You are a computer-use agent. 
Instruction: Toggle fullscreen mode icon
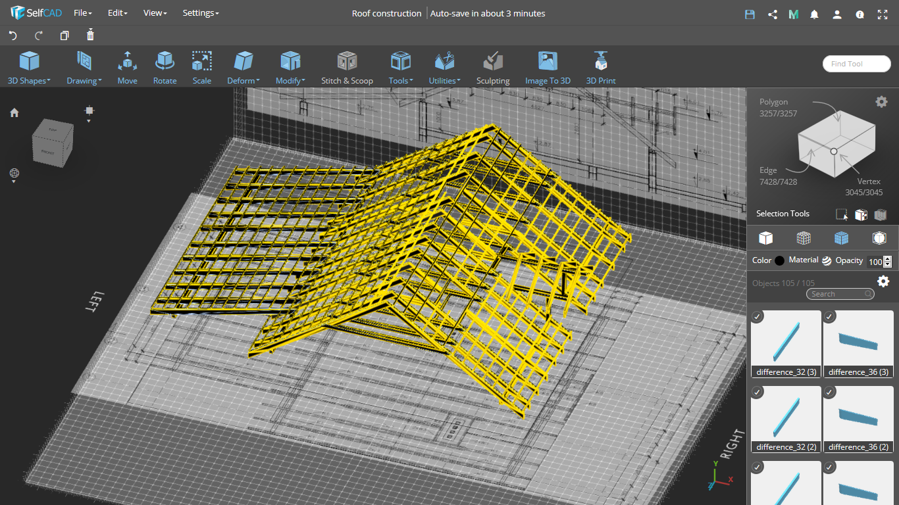tap(883, 14)
